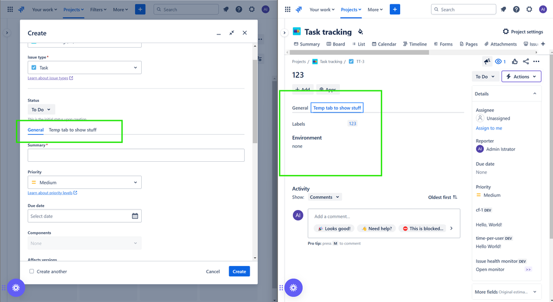Click blue plus create button in right window

pos(395,9)
